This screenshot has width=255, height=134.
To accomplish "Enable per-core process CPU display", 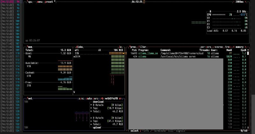I will click(206, 47).
